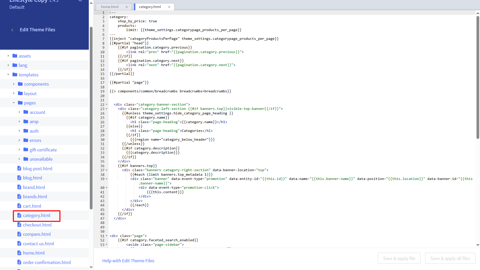
Task: Close the home.html tab
Action: (127, 7)
